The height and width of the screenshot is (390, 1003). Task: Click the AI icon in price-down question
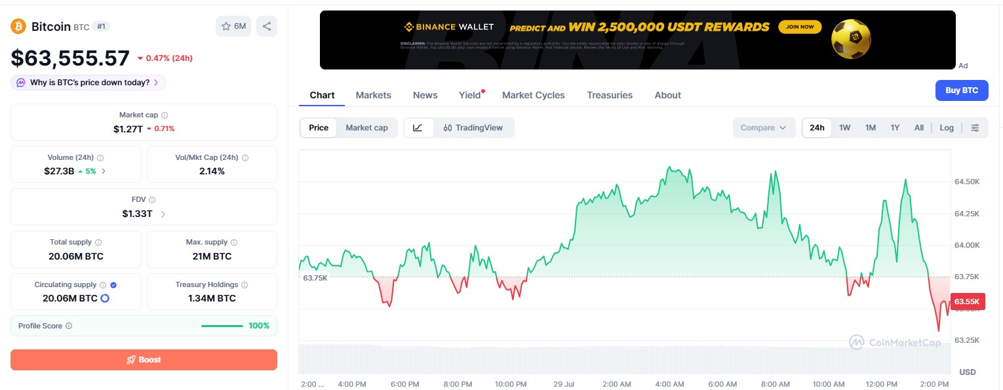point(21,83)
